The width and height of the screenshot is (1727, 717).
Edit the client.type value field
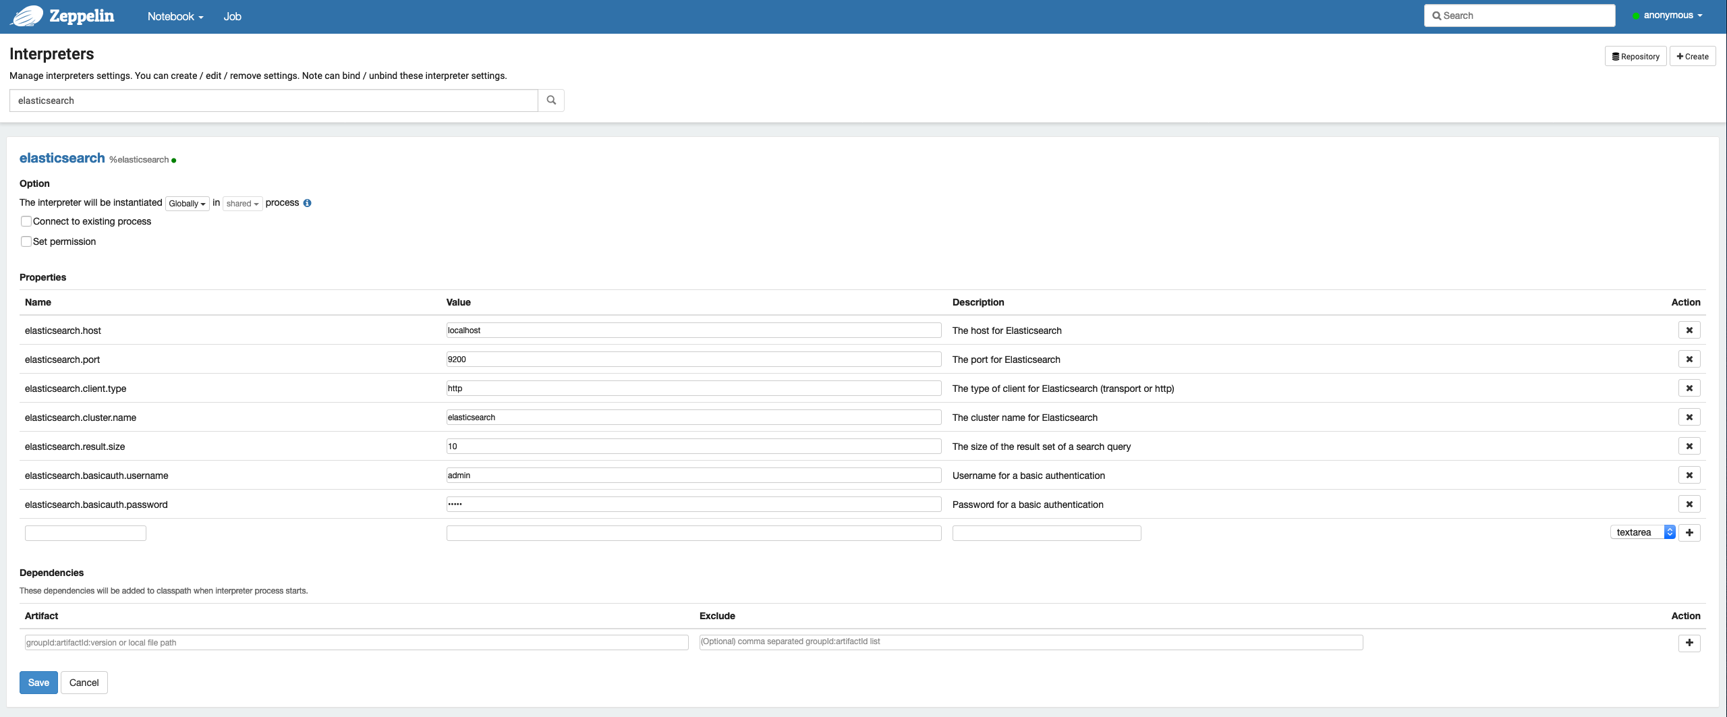point(693,389)
